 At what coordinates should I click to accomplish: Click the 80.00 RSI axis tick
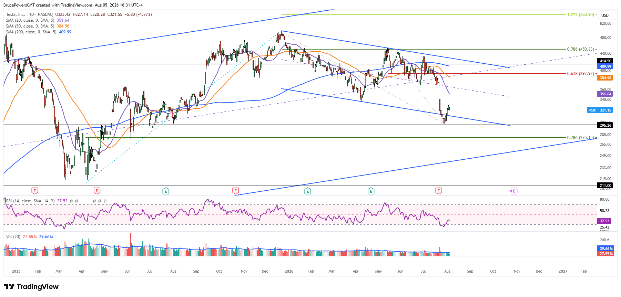point(604,199)
